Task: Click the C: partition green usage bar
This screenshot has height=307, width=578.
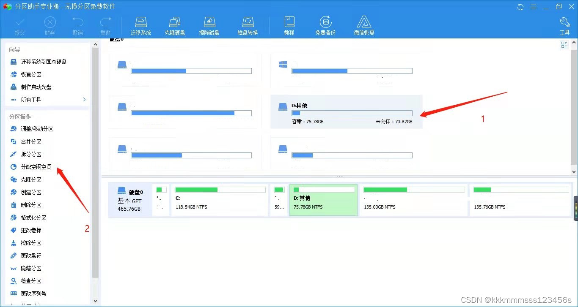Action: tap(220, 190)
